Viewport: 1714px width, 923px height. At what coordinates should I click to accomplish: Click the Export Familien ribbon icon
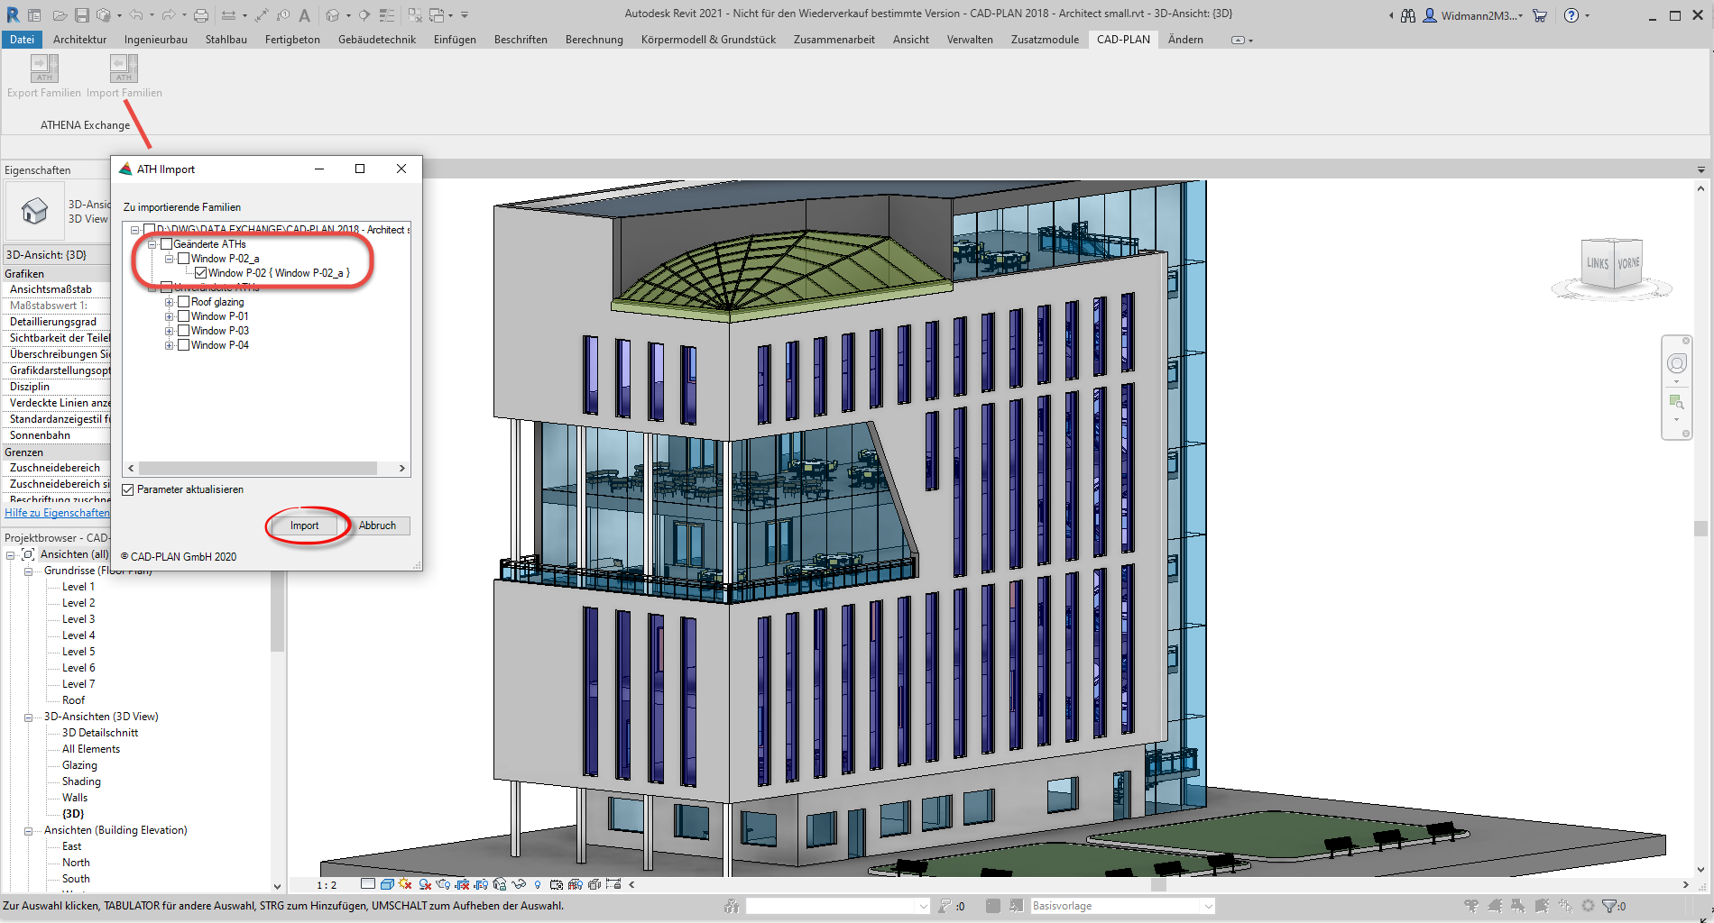44,69
